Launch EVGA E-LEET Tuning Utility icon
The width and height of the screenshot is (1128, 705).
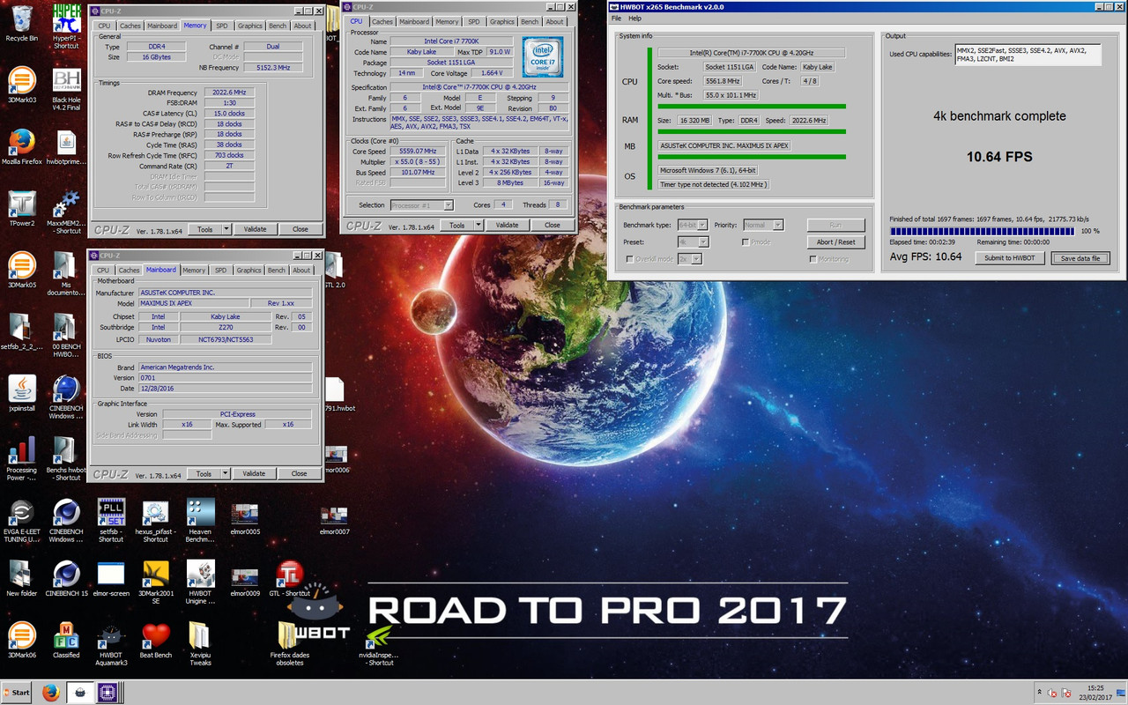pos(21,521)
